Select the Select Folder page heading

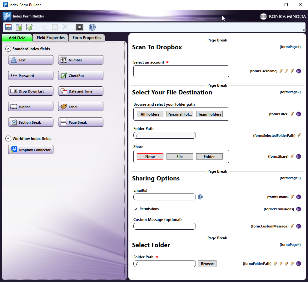(151, 245)
